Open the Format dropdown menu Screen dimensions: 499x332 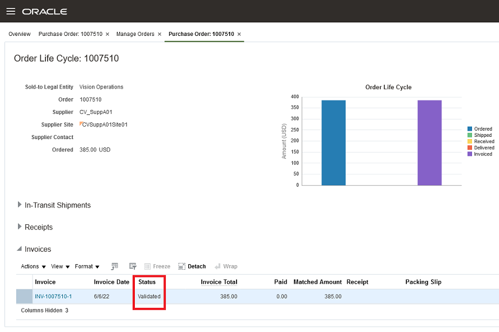[x=87, y=266]
